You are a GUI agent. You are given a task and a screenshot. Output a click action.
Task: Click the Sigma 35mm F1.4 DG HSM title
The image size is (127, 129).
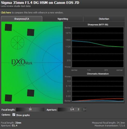tap(40, 3)
